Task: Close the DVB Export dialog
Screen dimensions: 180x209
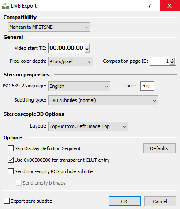Action: (169, 6)
